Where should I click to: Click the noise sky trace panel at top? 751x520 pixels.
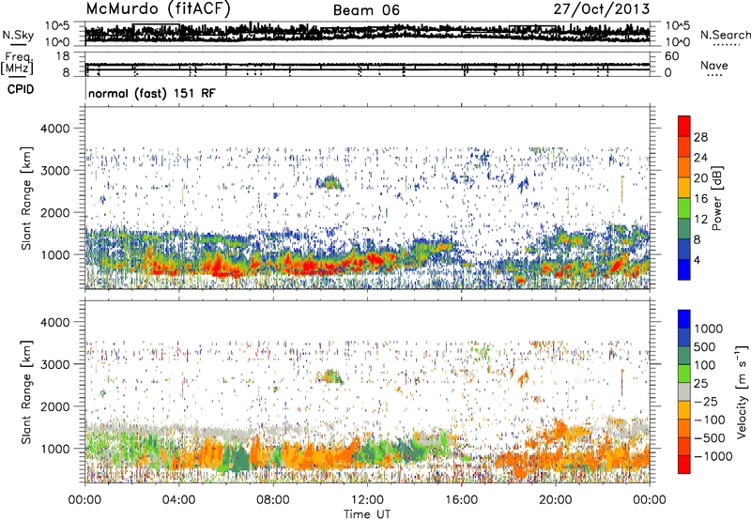point(367,34)
